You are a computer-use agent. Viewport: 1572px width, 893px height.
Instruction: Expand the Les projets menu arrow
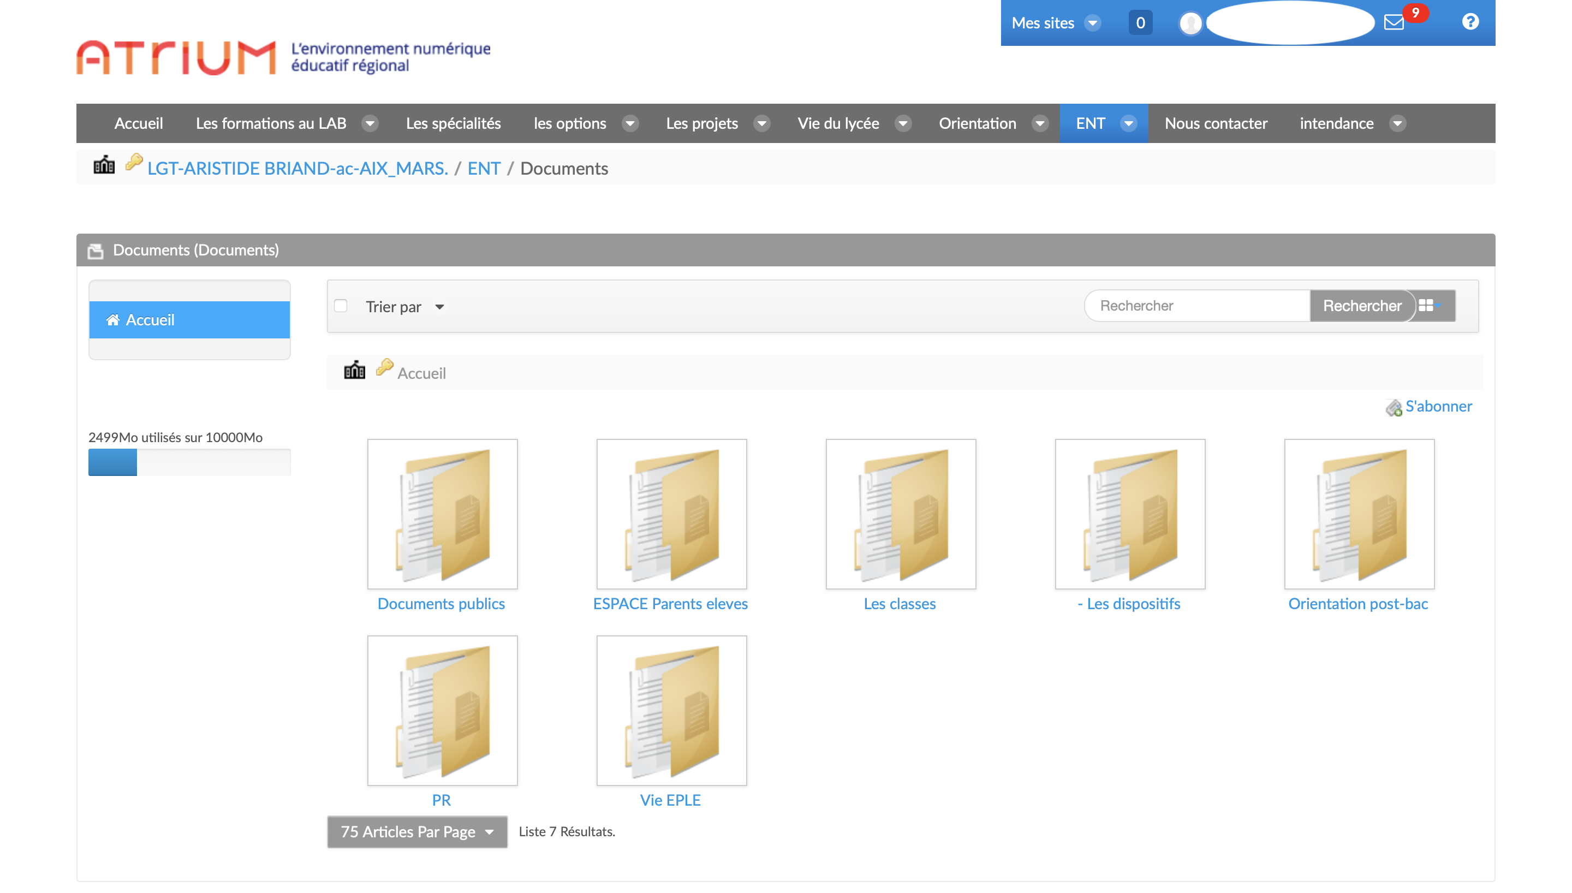pyautogui.click(x=761, y=123)
